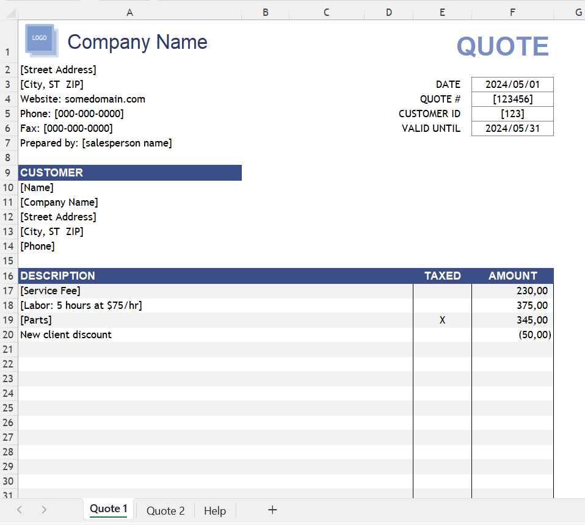
Task: Open the Help sheet tab
Action: tap(215, 510)
